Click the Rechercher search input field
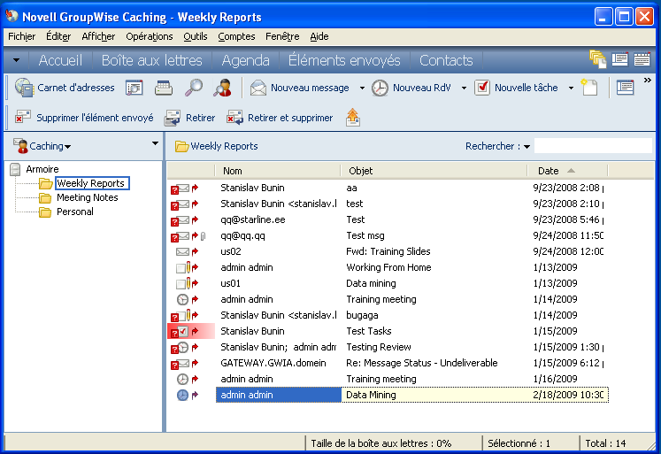The width and height of the screenshot is (661, 454). pyautogui.click(x=593, y=146)
